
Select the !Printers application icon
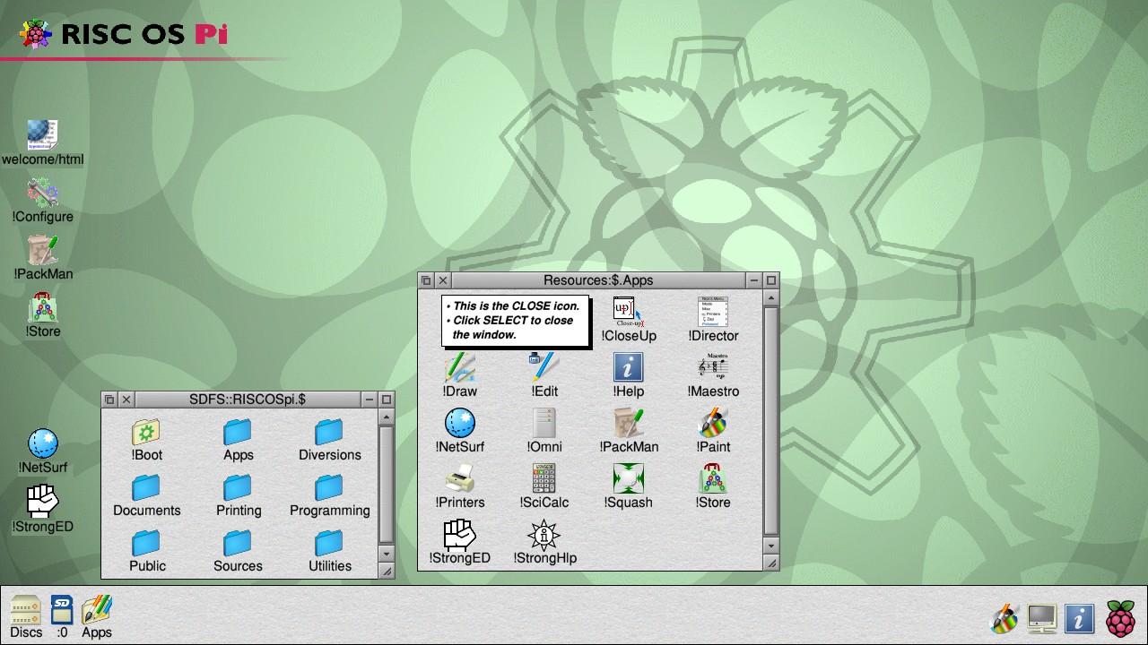click(x=459, y=480)
